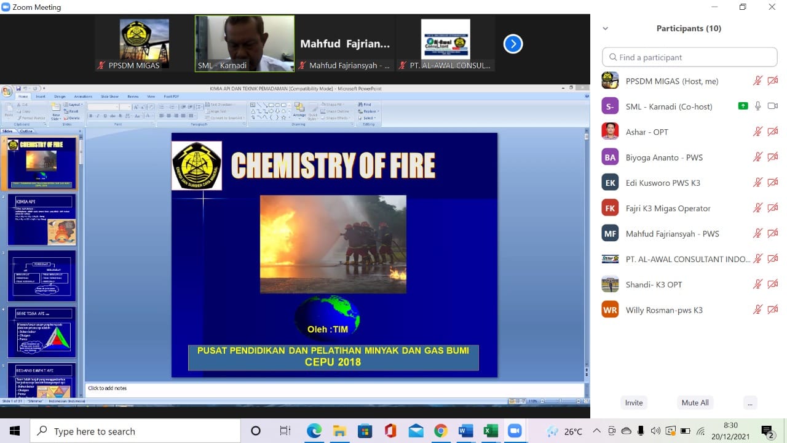Click the zoom in plus icon
Screen dimensions: 787x443
point(579,401)
